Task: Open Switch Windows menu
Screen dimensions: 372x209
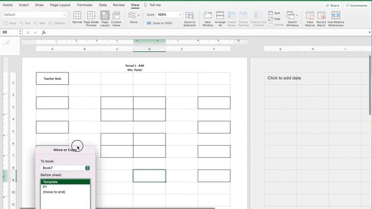Action: pos(292,19)
